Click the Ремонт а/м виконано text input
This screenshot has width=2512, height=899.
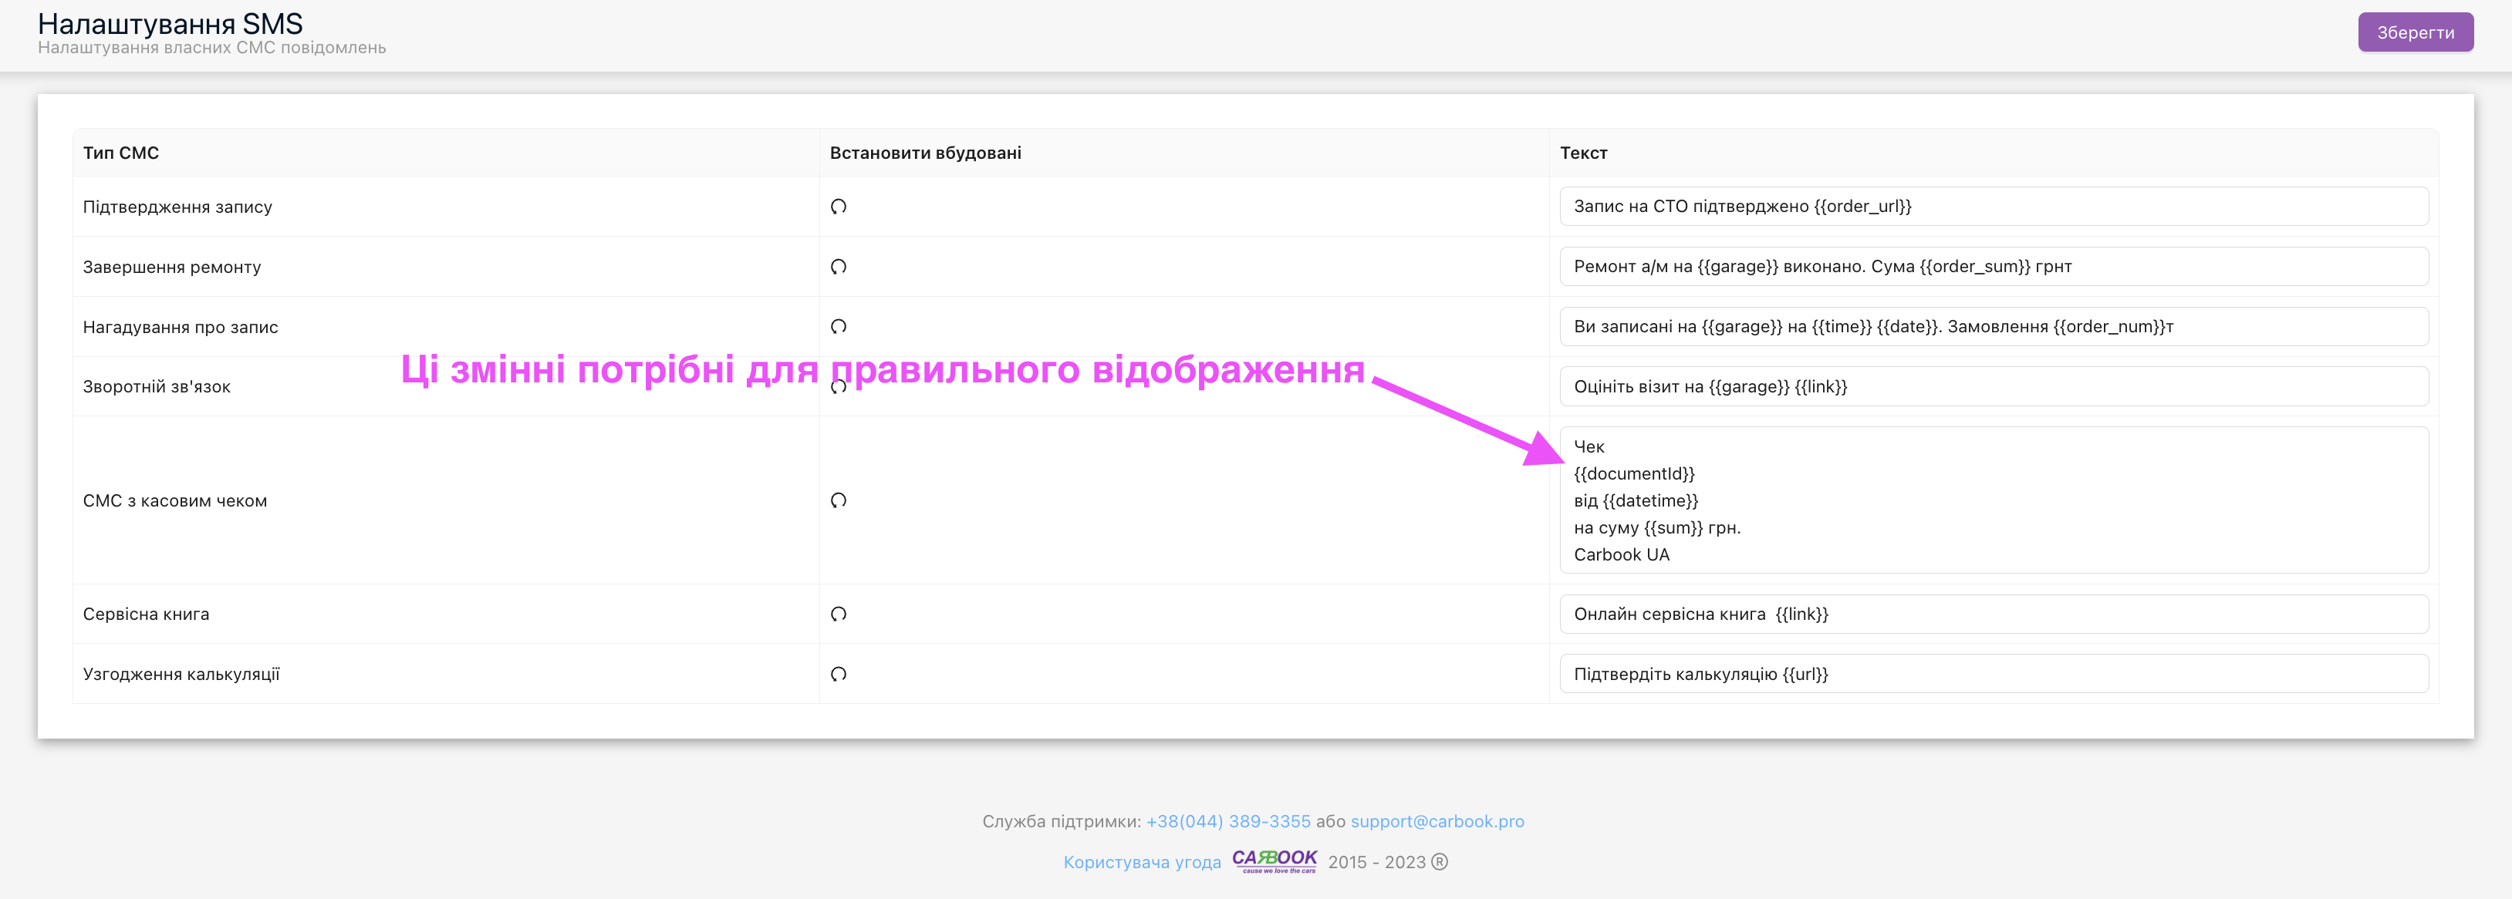coord(1992,266)
